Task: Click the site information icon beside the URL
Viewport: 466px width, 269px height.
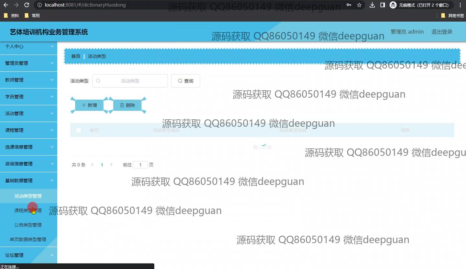Action: pyautogui.click(x=39, y=5)
